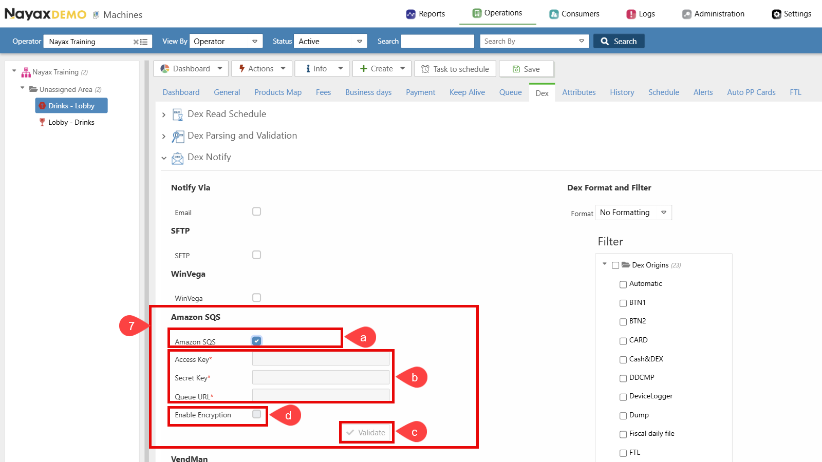Click the Consumers icon
The height and width of the screenshot is (462, 822).
click(554, 14)
